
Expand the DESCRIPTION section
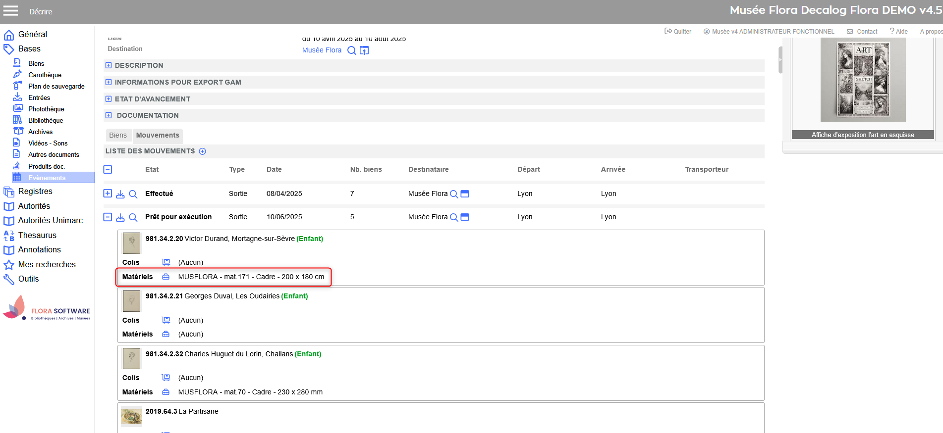coord(109,65)
